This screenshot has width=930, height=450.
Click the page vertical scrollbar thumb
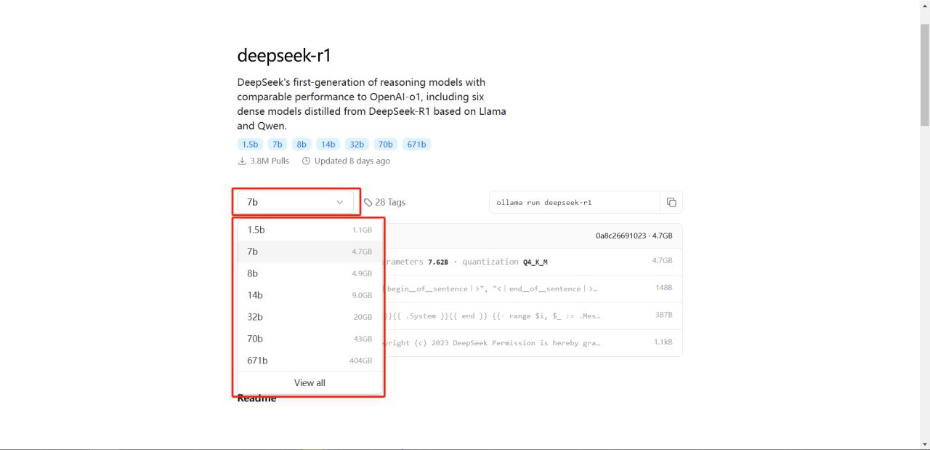tap(924, 74)
